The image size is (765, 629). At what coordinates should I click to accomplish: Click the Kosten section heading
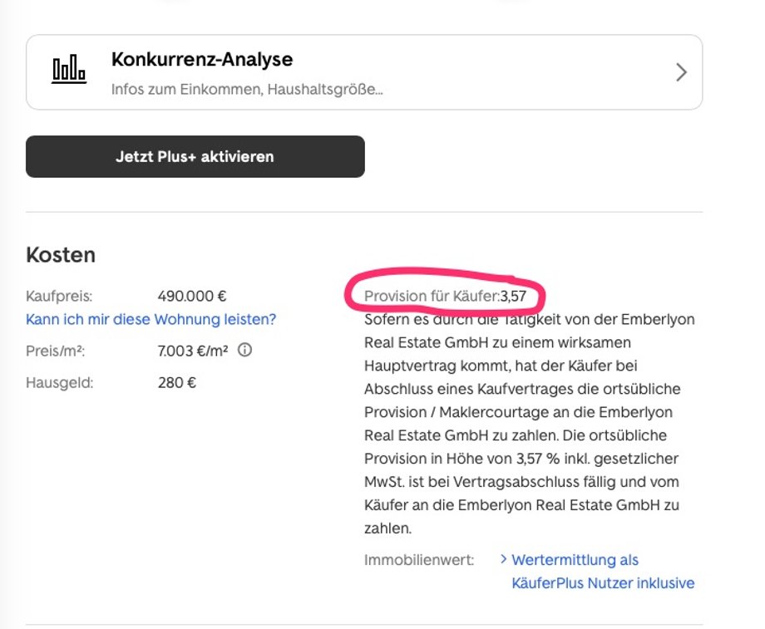point(61,254)
